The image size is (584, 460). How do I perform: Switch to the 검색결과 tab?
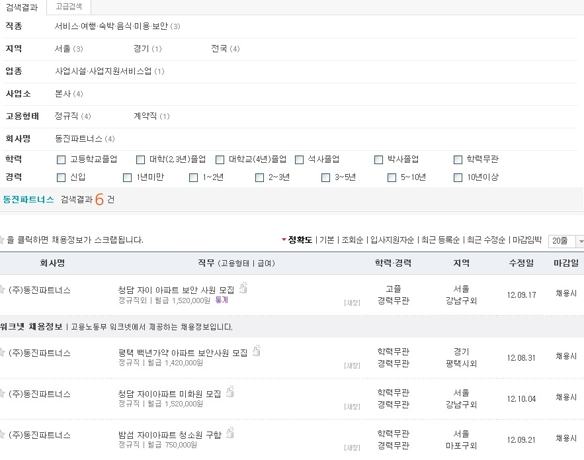[22, 7]
